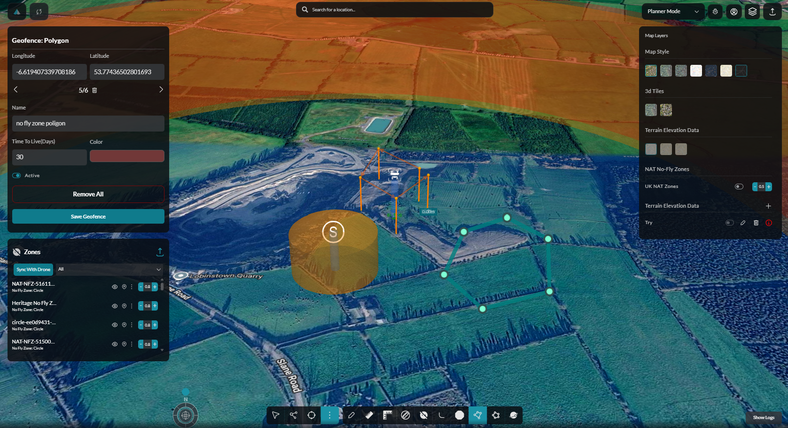Click the Remove All button
This screenshot has height=428, width=788.
coord(88,195)
